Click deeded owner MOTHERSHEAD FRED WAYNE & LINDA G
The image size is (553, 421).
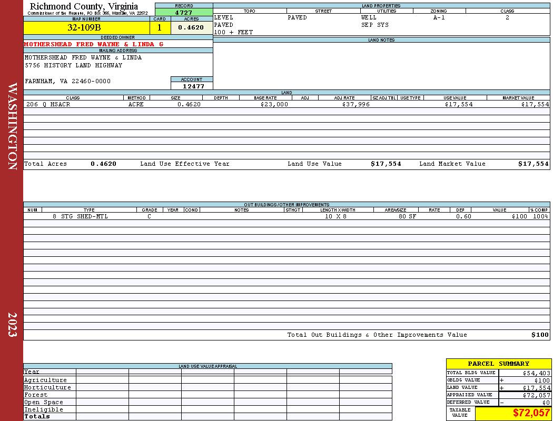click(94, 44)
